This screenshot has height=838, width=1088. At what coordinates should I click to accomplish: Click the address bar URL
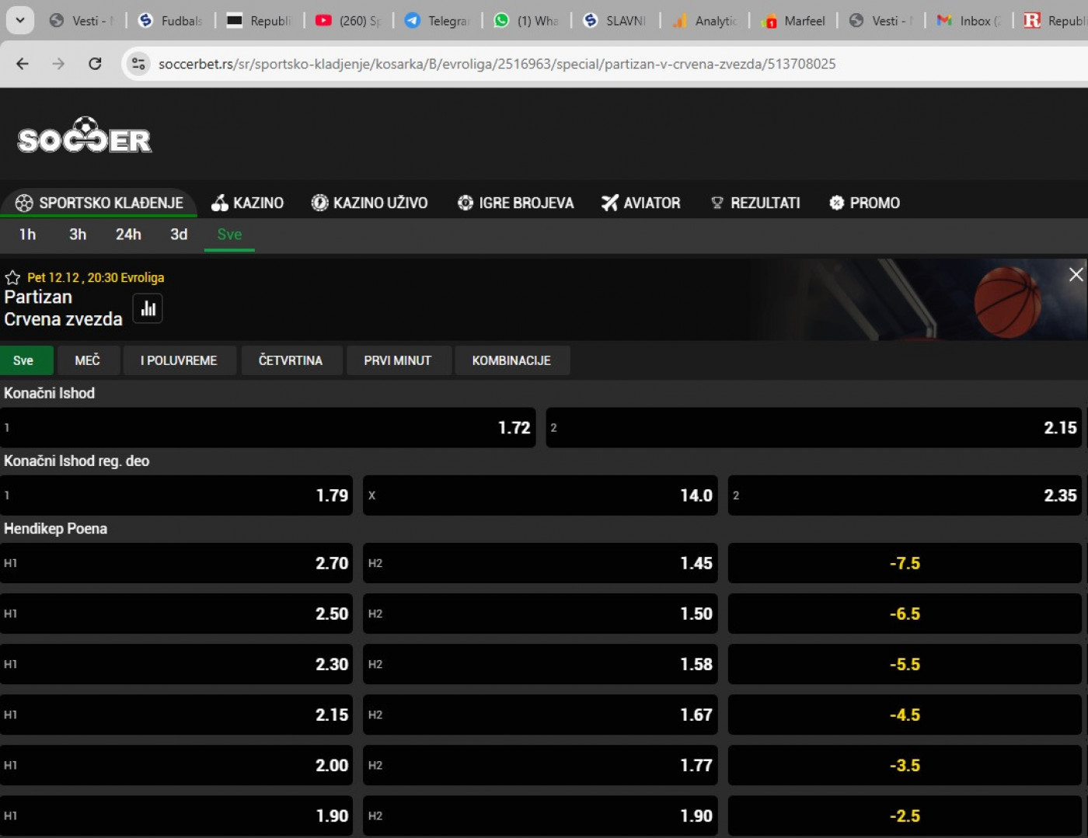pos(497,64)
